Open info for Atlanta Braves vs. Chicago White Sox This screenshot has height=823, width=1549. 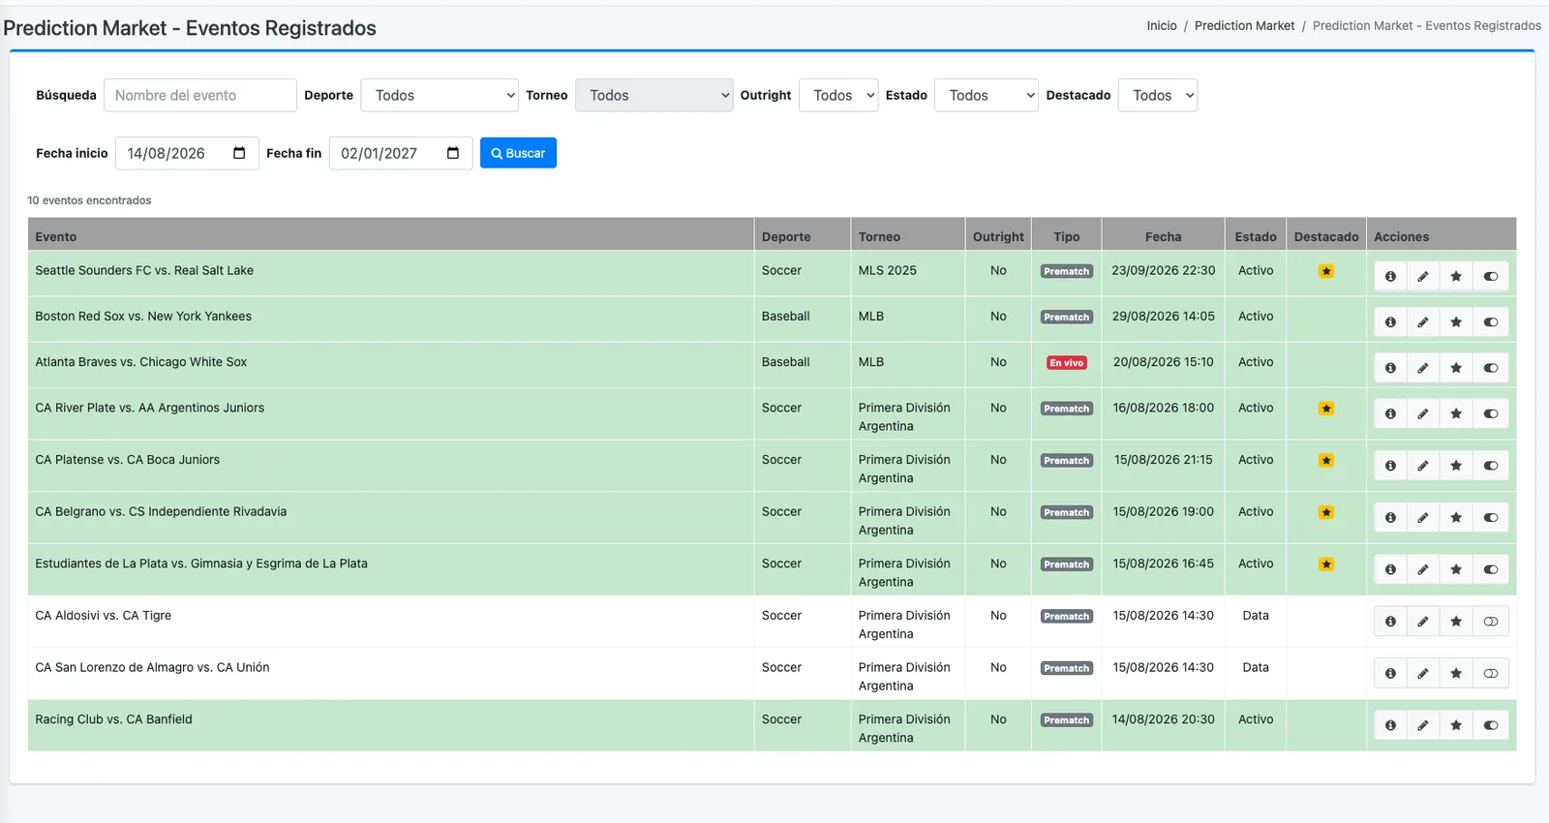click(x=1390, y=368)
